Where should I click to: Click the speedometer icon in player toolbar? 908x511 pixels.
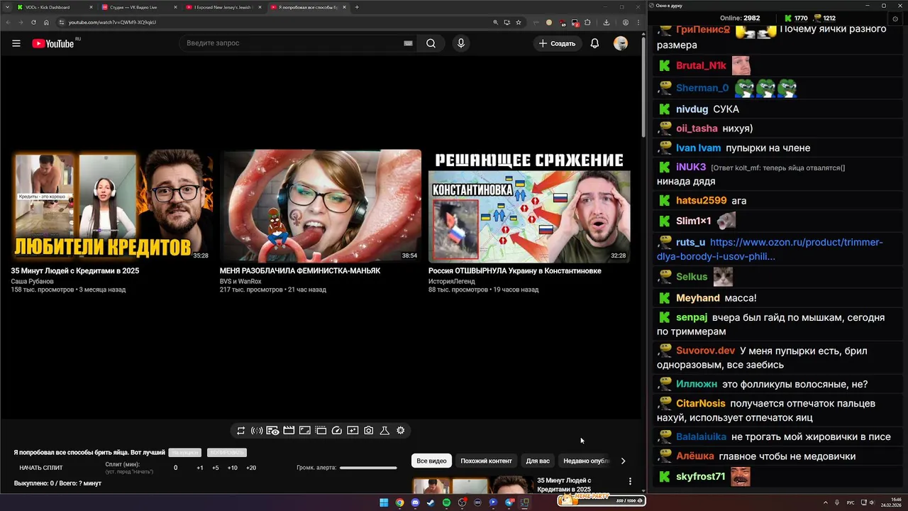(x=337, y=431)
